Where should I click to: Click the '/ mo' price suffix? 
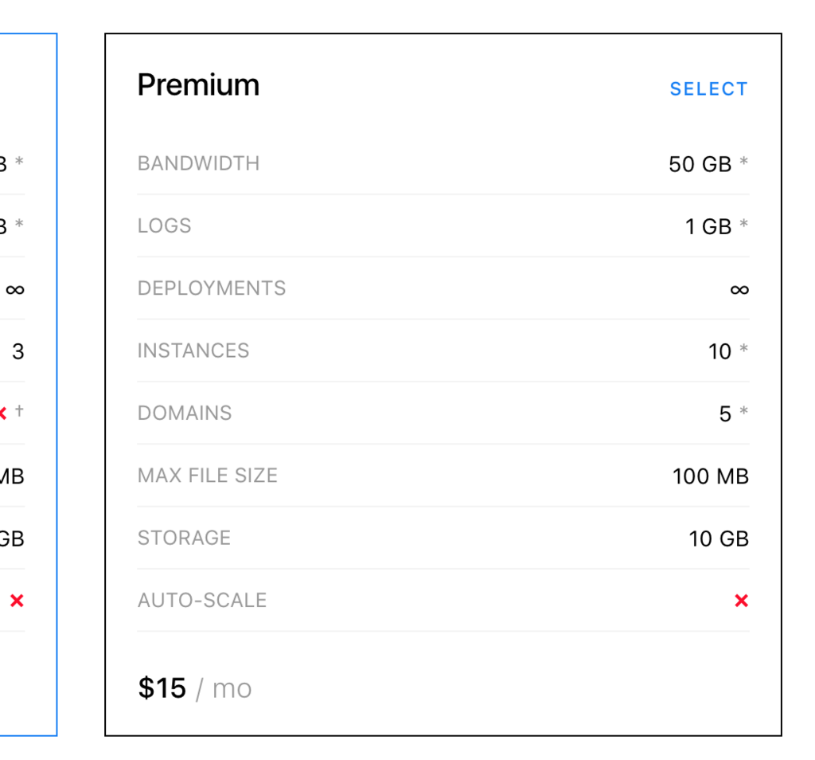(x=224, y=689)
